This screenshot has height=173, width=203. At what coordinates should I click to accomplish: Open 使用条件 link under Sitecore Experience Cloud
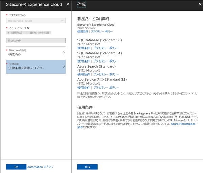point(83,31)
